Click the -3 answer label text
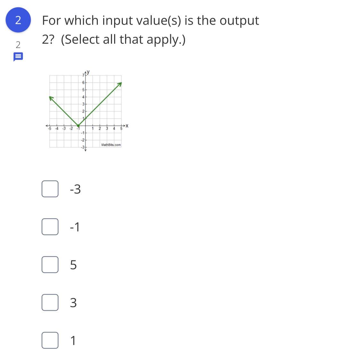Image resolution: width=354 pixels, height=354 pixels. [75, 189]
